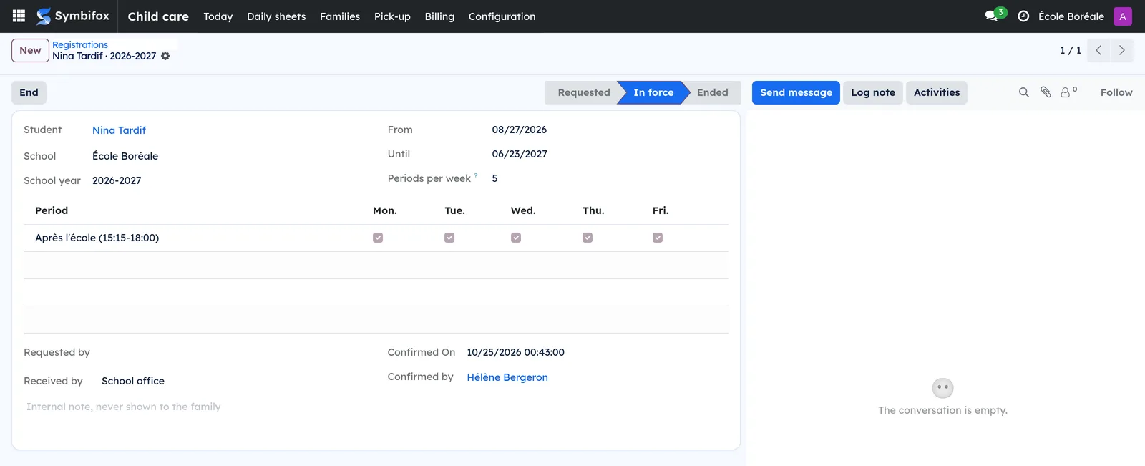This screenshot has width=1145, height=466.
Task: Create a New registration
Action: 30,50
